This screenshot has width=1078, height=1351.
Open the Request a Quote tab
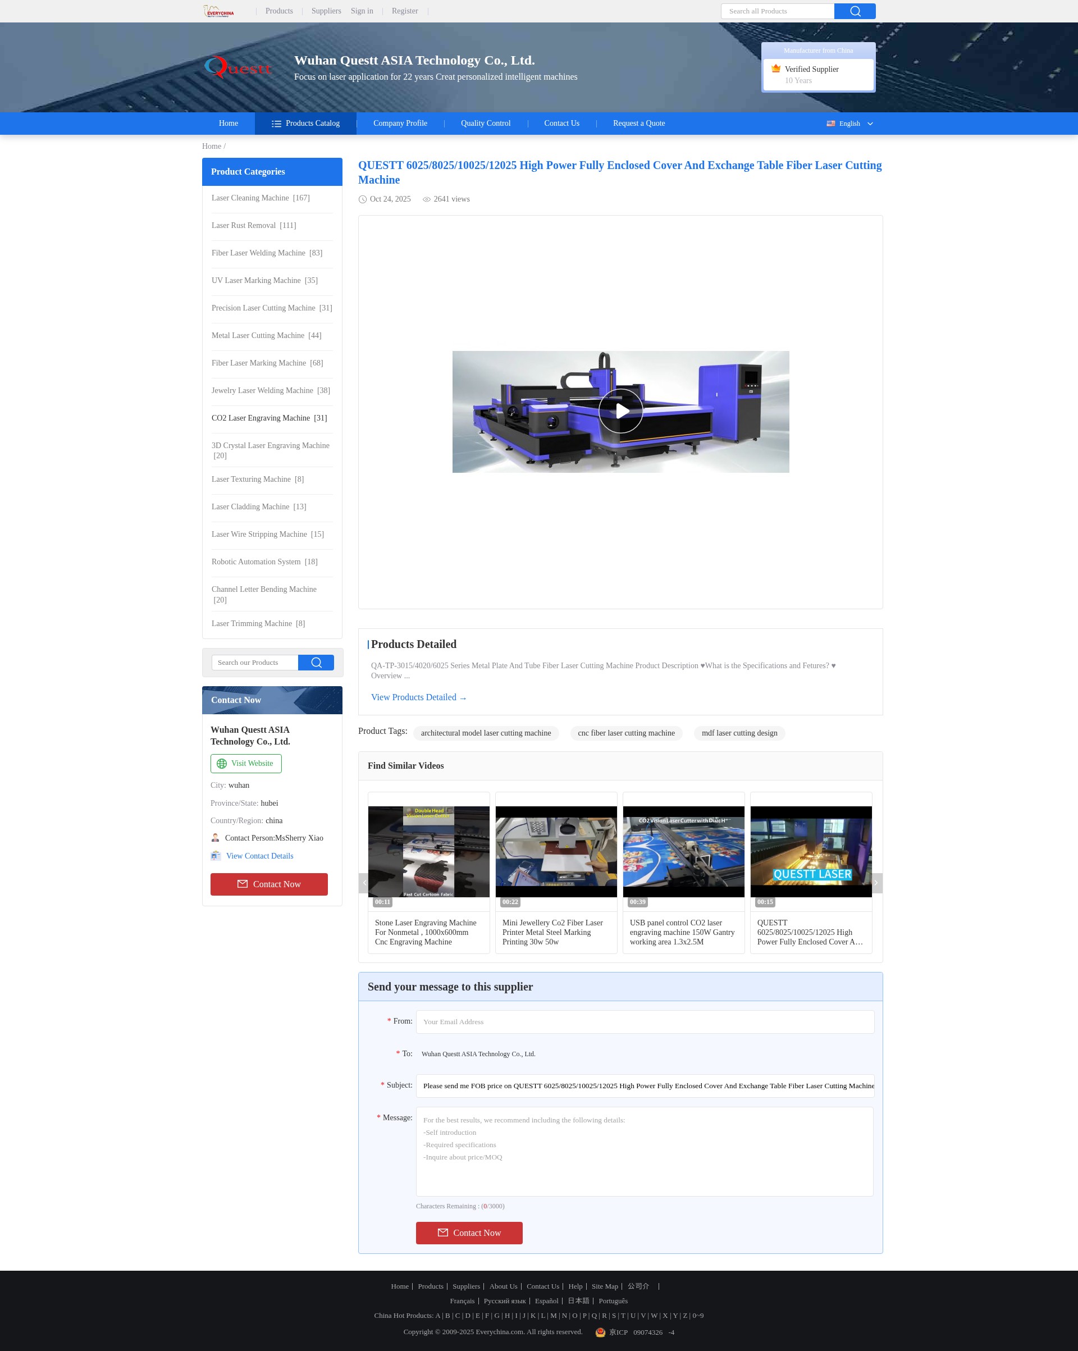click(x=638, y=124)
